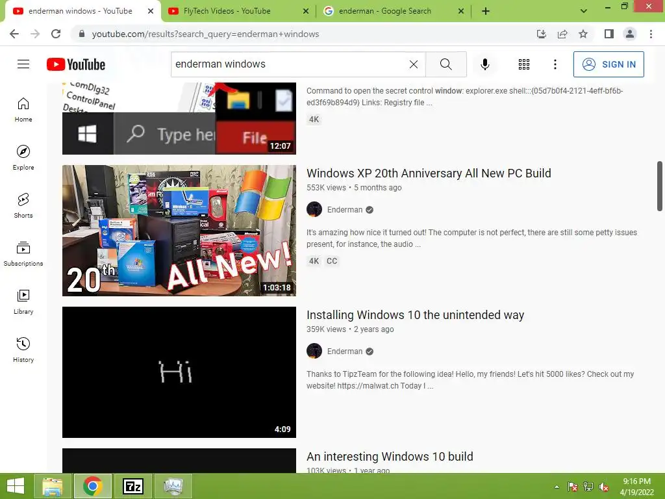Share this page using the share icon
Screen dimensions: 665x499
pyautogui.click(x=562, y=34)
